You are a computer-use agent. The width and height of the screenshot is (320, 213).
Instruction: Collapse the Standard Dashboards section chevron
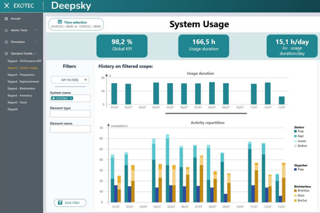36,53
